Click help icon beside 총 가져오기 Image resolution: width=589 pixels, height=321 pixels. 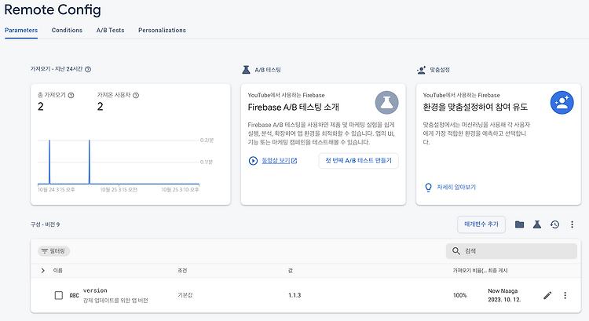(71, 96)
